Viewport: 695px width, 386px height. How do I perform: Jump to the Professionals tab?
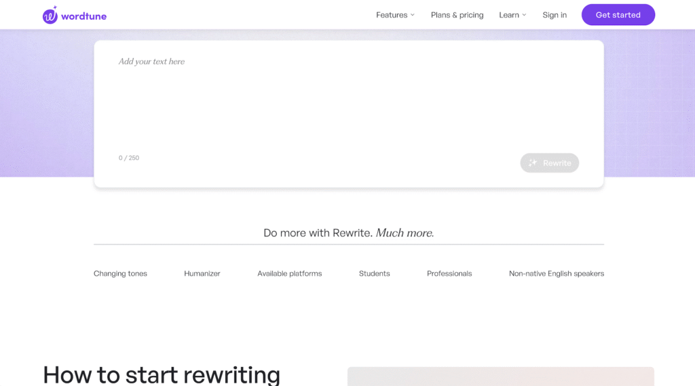pos(449,274)
